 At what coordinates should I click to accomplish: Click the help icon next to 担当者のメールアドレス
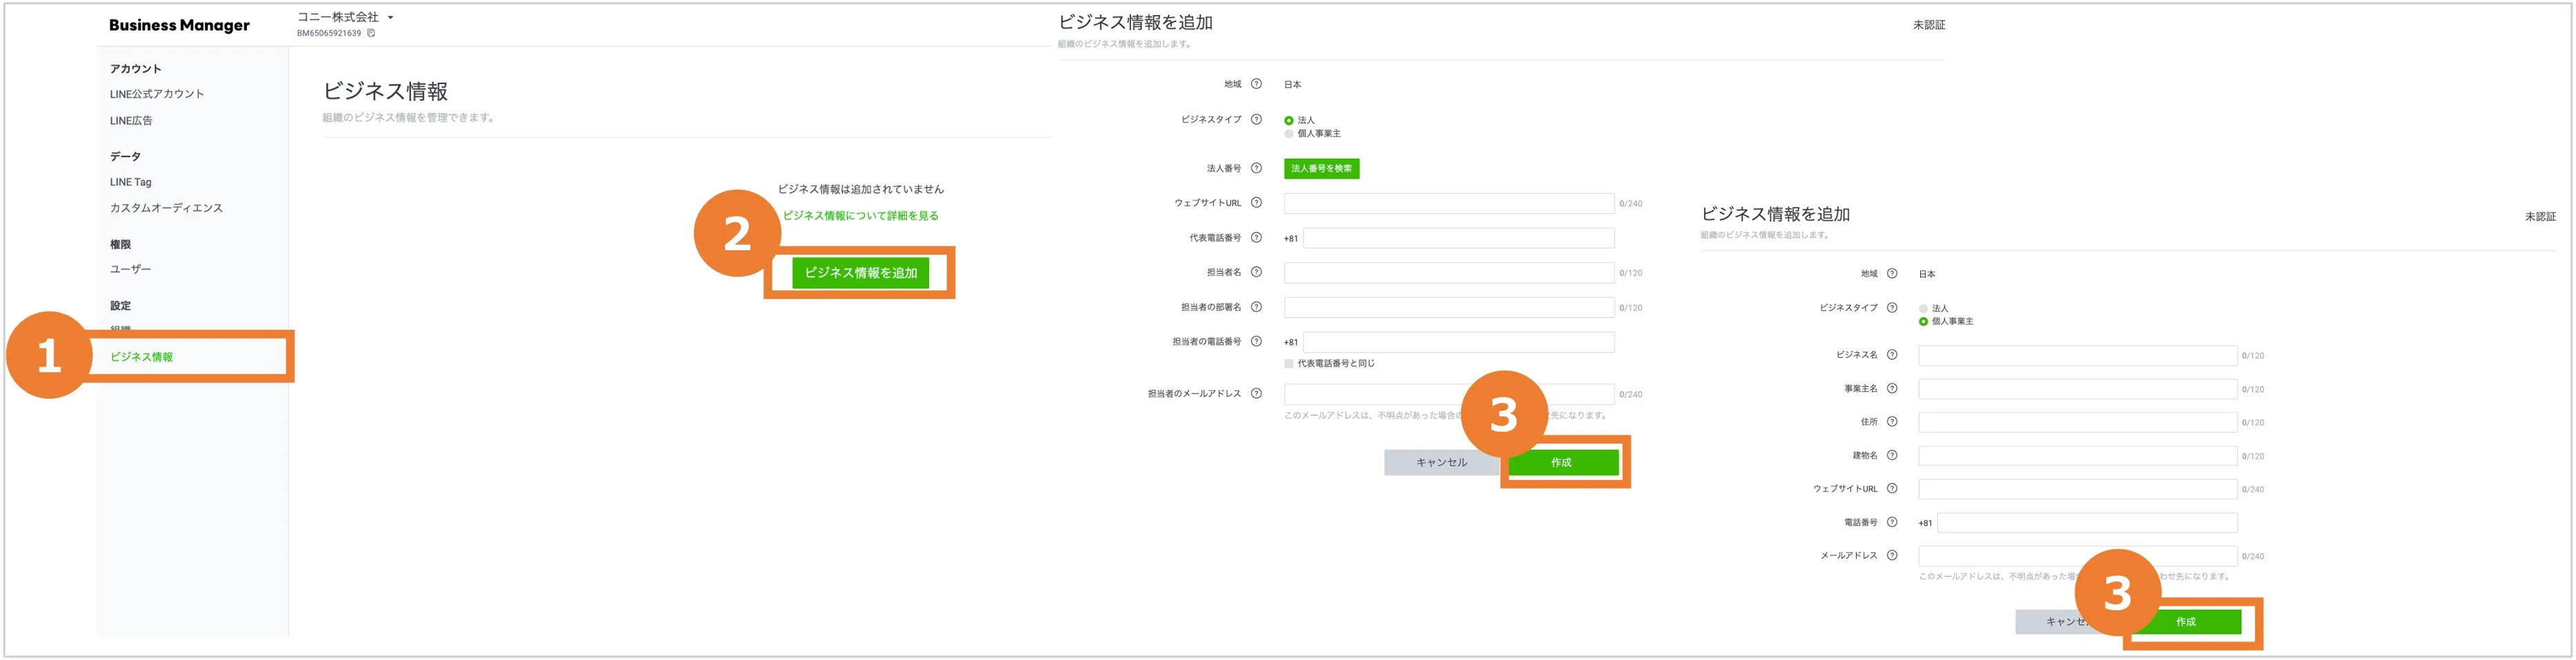point(1256,393)
